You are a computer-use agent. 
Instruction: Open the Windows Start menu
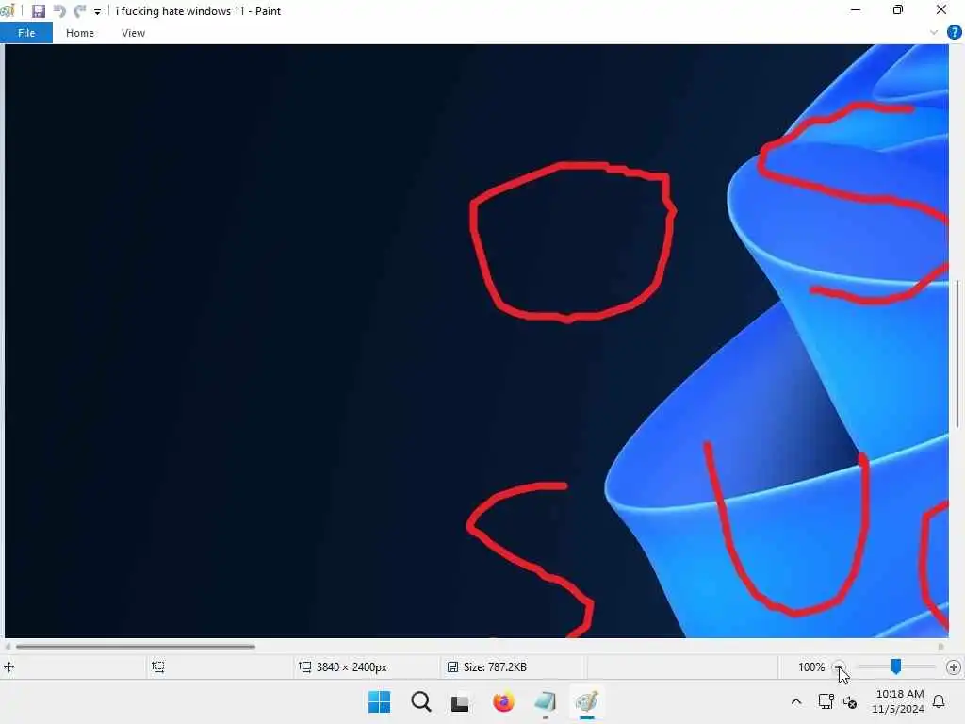pos(379,701)
